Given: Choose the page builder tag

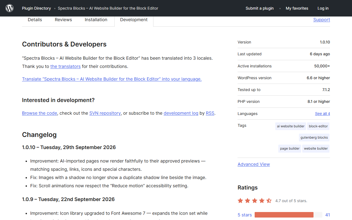Looking at the screenshot, I should (290, 148).
